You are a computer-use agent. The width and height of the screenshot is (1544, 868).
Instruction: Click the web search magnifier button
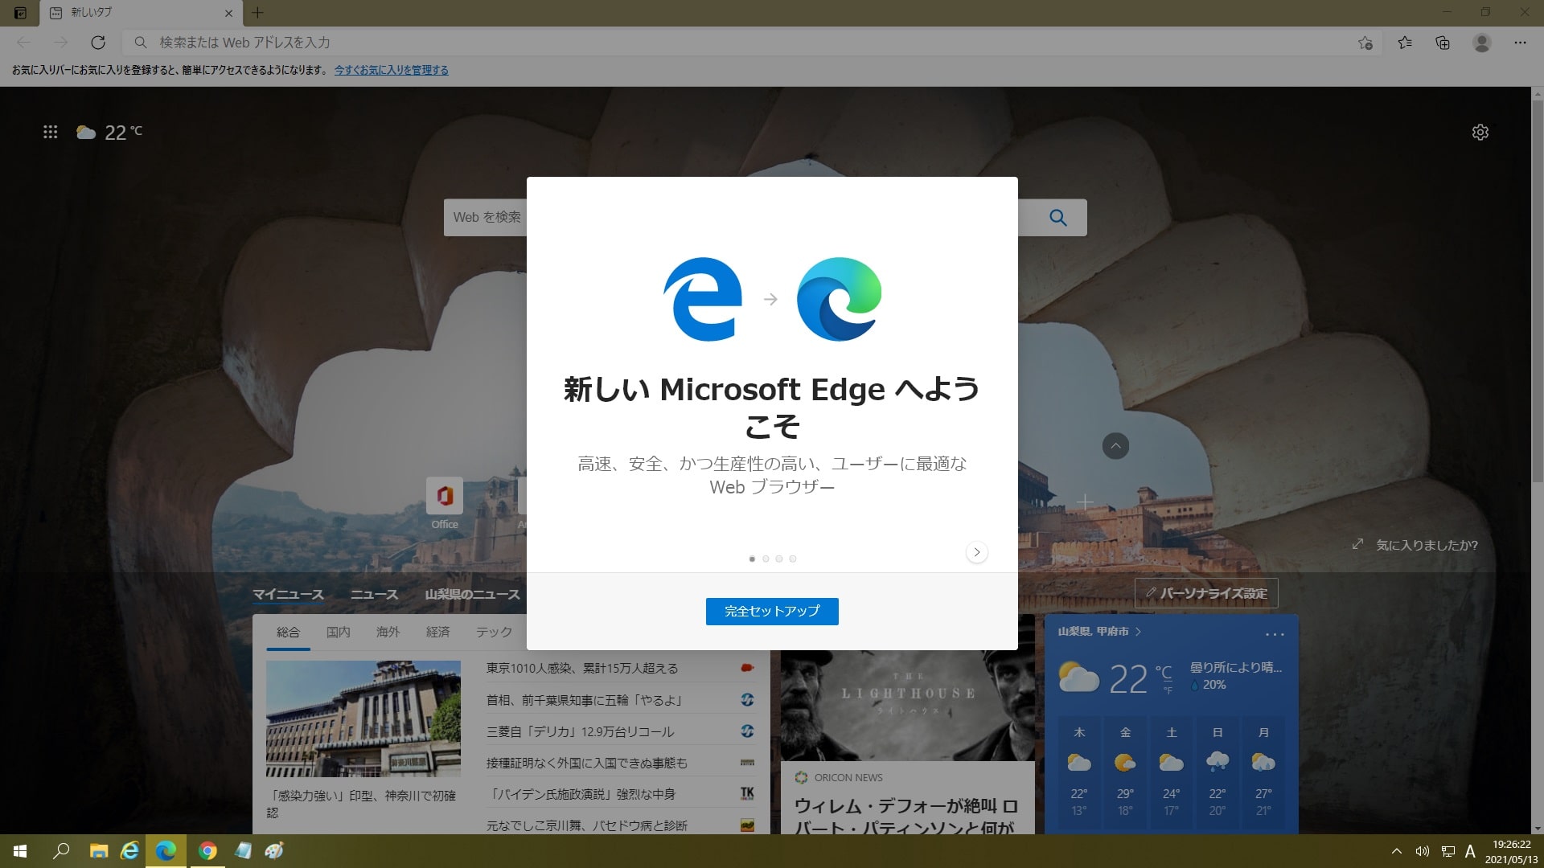(x=1057, y=217)
